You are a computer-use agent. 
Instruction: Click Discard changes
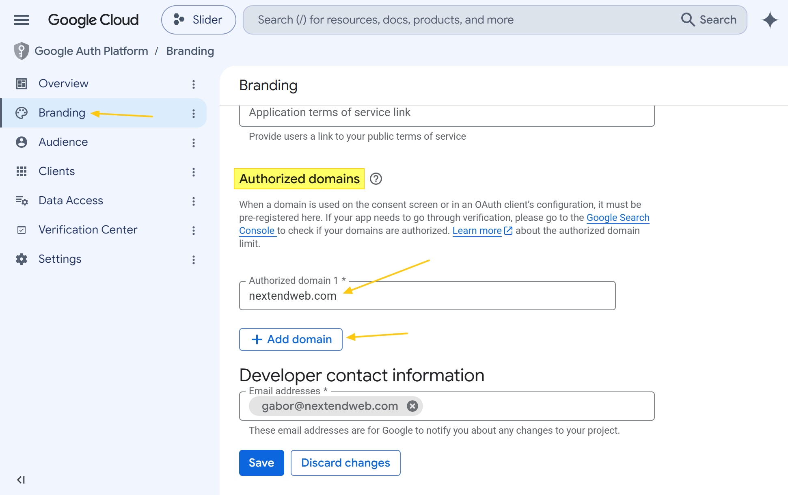345,463
